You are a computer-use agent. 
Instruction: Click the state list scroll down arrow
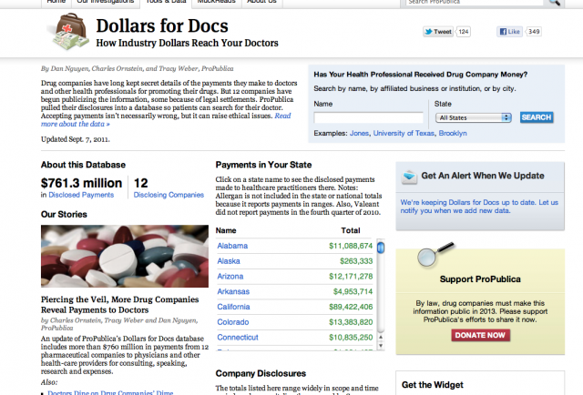coord(381,346)
